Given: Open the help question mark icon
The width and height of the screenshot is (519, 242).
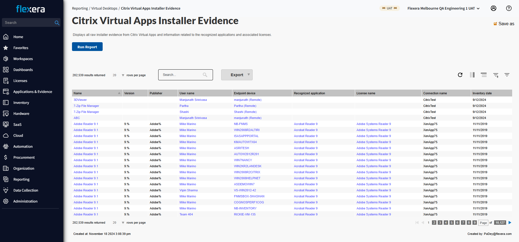Looking at the screenshot, I should pyautogui.click(x=509, y=8).
